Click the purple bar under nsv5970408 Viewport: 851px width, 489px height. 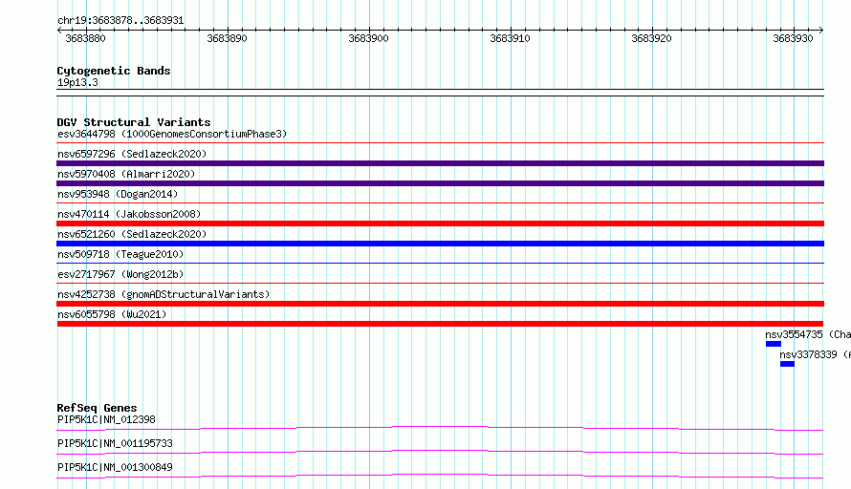[440, 183]
